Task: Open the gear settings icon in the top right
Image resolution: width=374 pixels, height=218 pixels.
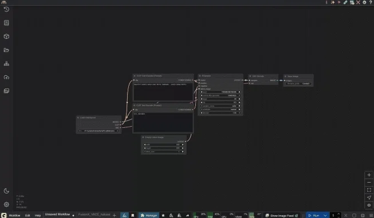Action: (364, 2)
